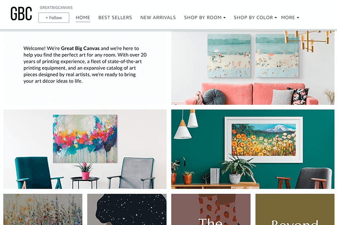Open the beach canvas pink sofa image
337x225 pixels.
click(x=253, y=67)
